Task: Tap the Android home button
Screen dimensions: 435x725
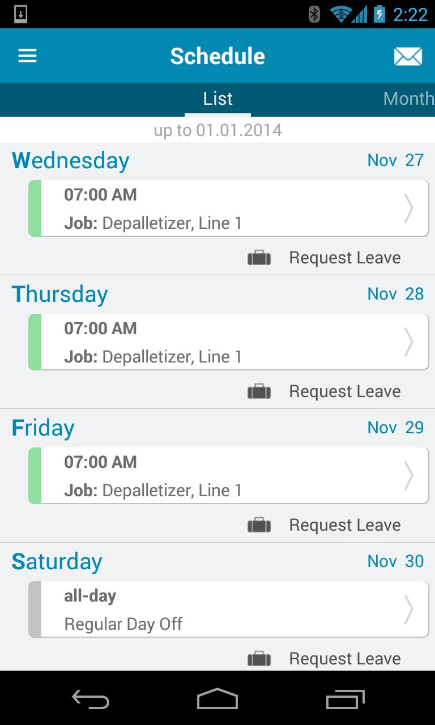Action: [x=217, y=699]
